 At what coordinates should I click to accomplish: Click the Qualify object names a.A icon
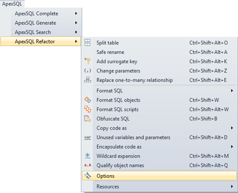(88, 165)
